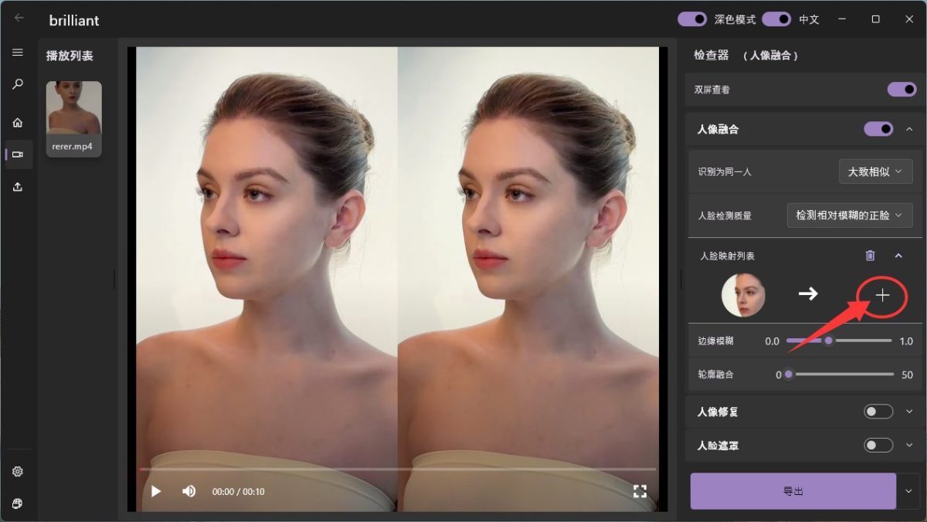The image size is (927, 522).
Task: Click the bottom-left palette theme icon
Action: [17, 503]
